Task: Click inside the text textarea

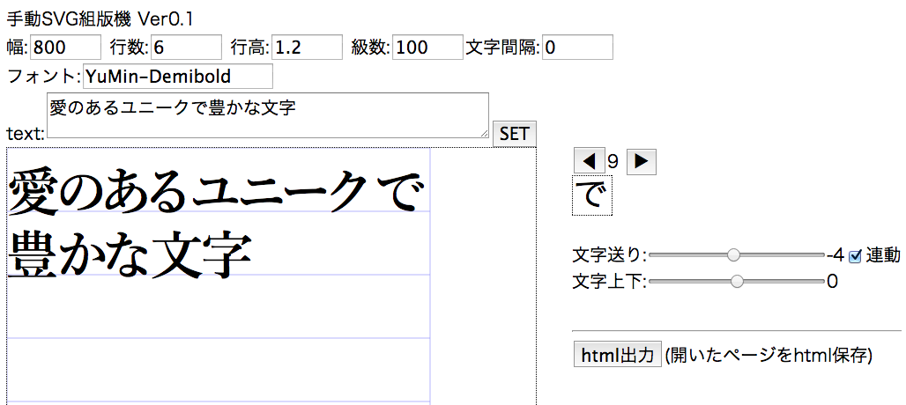Action: click(267, 115)
